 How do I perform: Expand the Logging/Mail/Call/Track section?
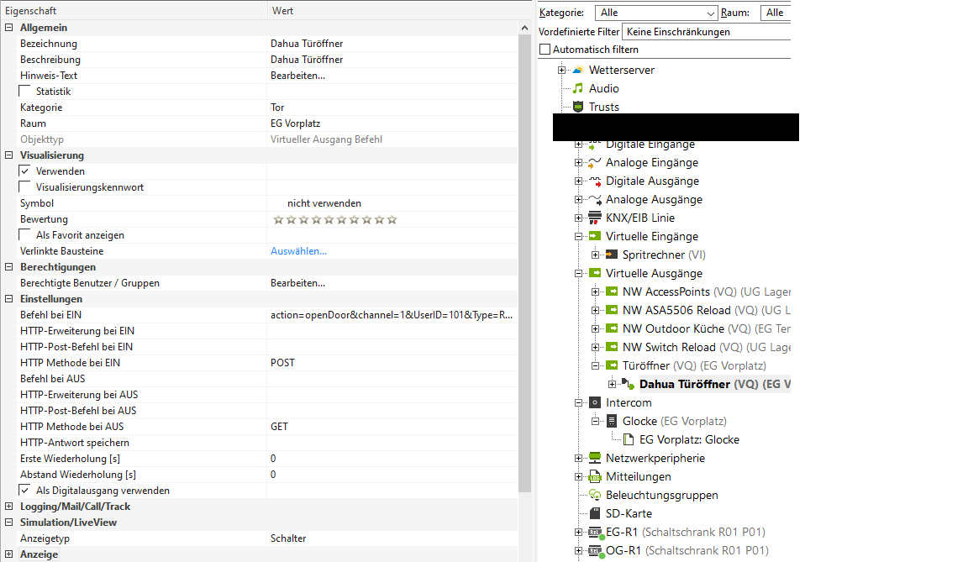click(9, 507)
